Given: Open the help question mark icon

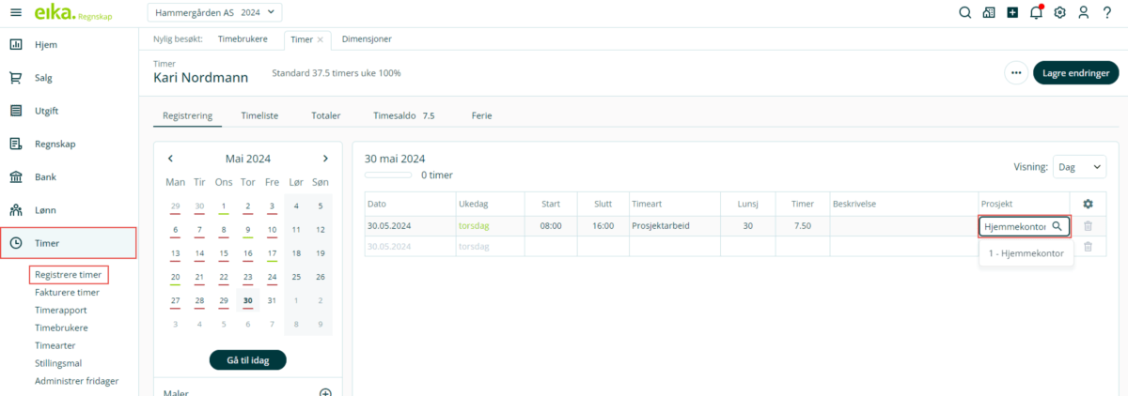Looking at the screenshot, I should coord(1107,12).
